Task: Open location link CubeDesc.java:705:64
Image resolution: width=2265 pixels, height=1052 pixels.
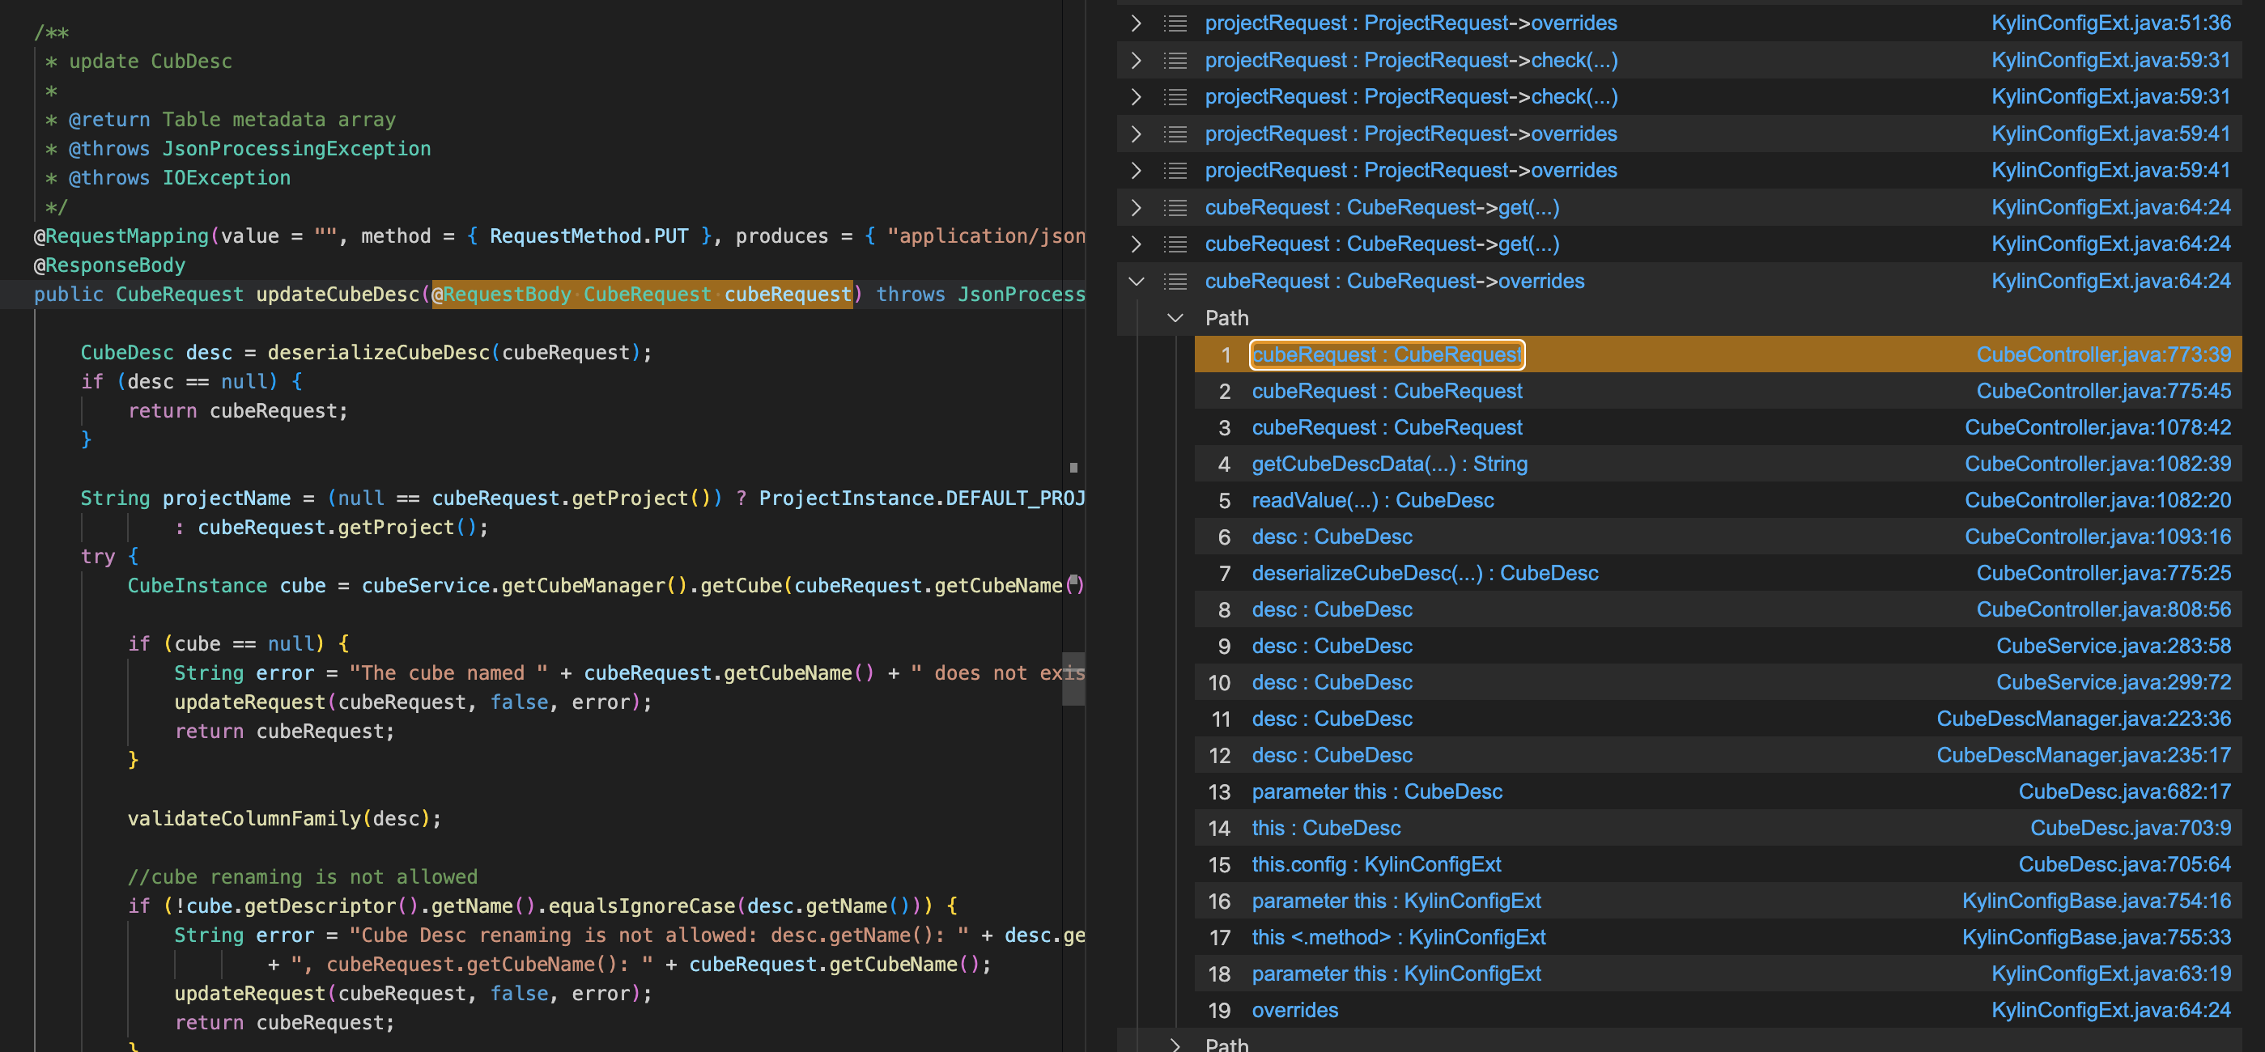Action: tap(2124, 865)
